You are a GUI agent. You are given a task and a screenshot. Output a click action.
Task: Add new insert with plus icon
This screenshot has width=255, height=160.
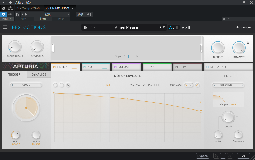(10, 3)
